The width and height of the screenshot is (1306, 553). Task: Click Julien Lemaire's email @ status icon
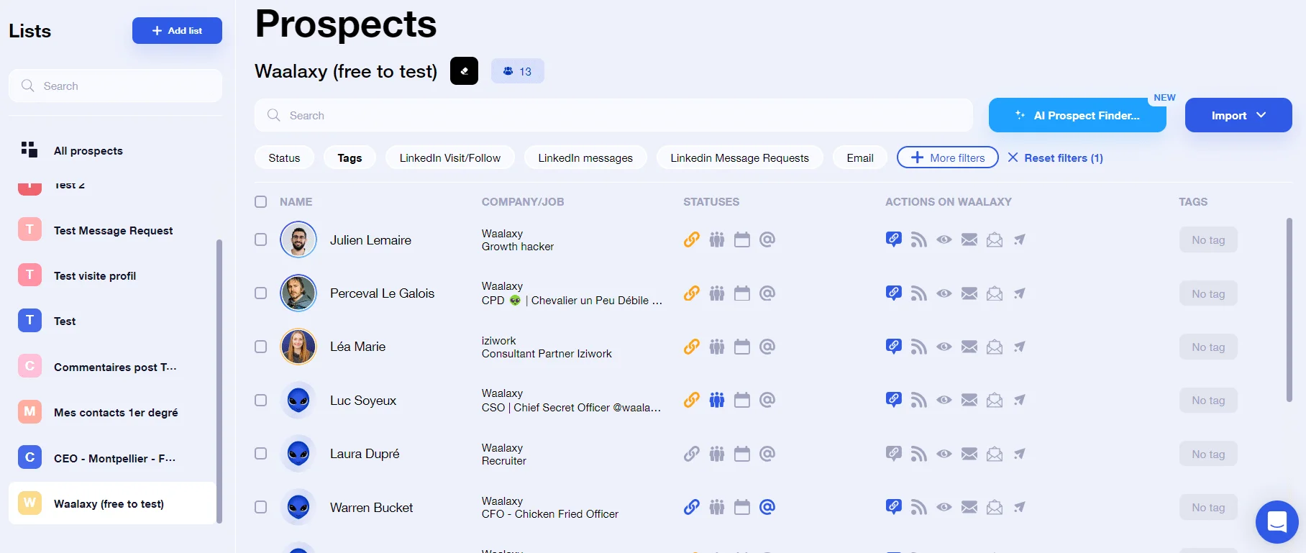pos(767,239)
